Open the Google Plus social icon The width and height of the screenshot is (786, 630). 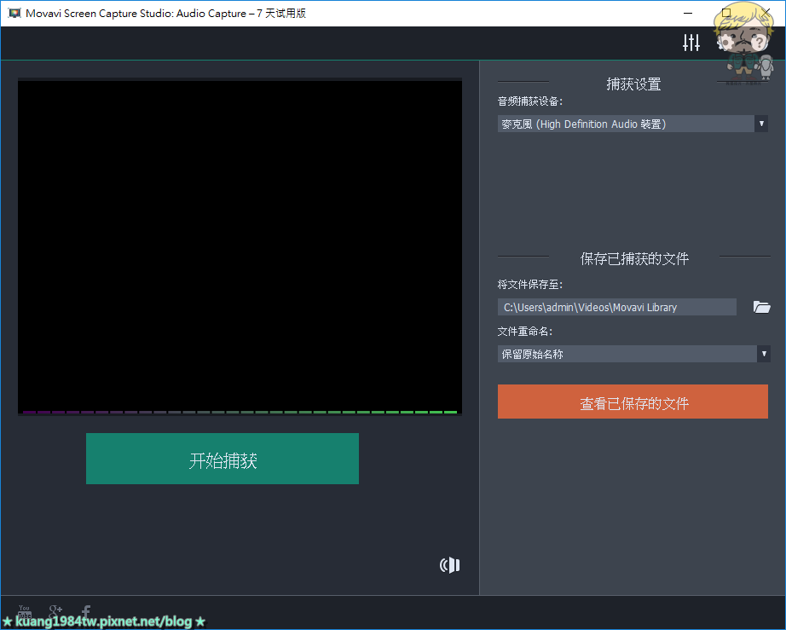point(55,611)
